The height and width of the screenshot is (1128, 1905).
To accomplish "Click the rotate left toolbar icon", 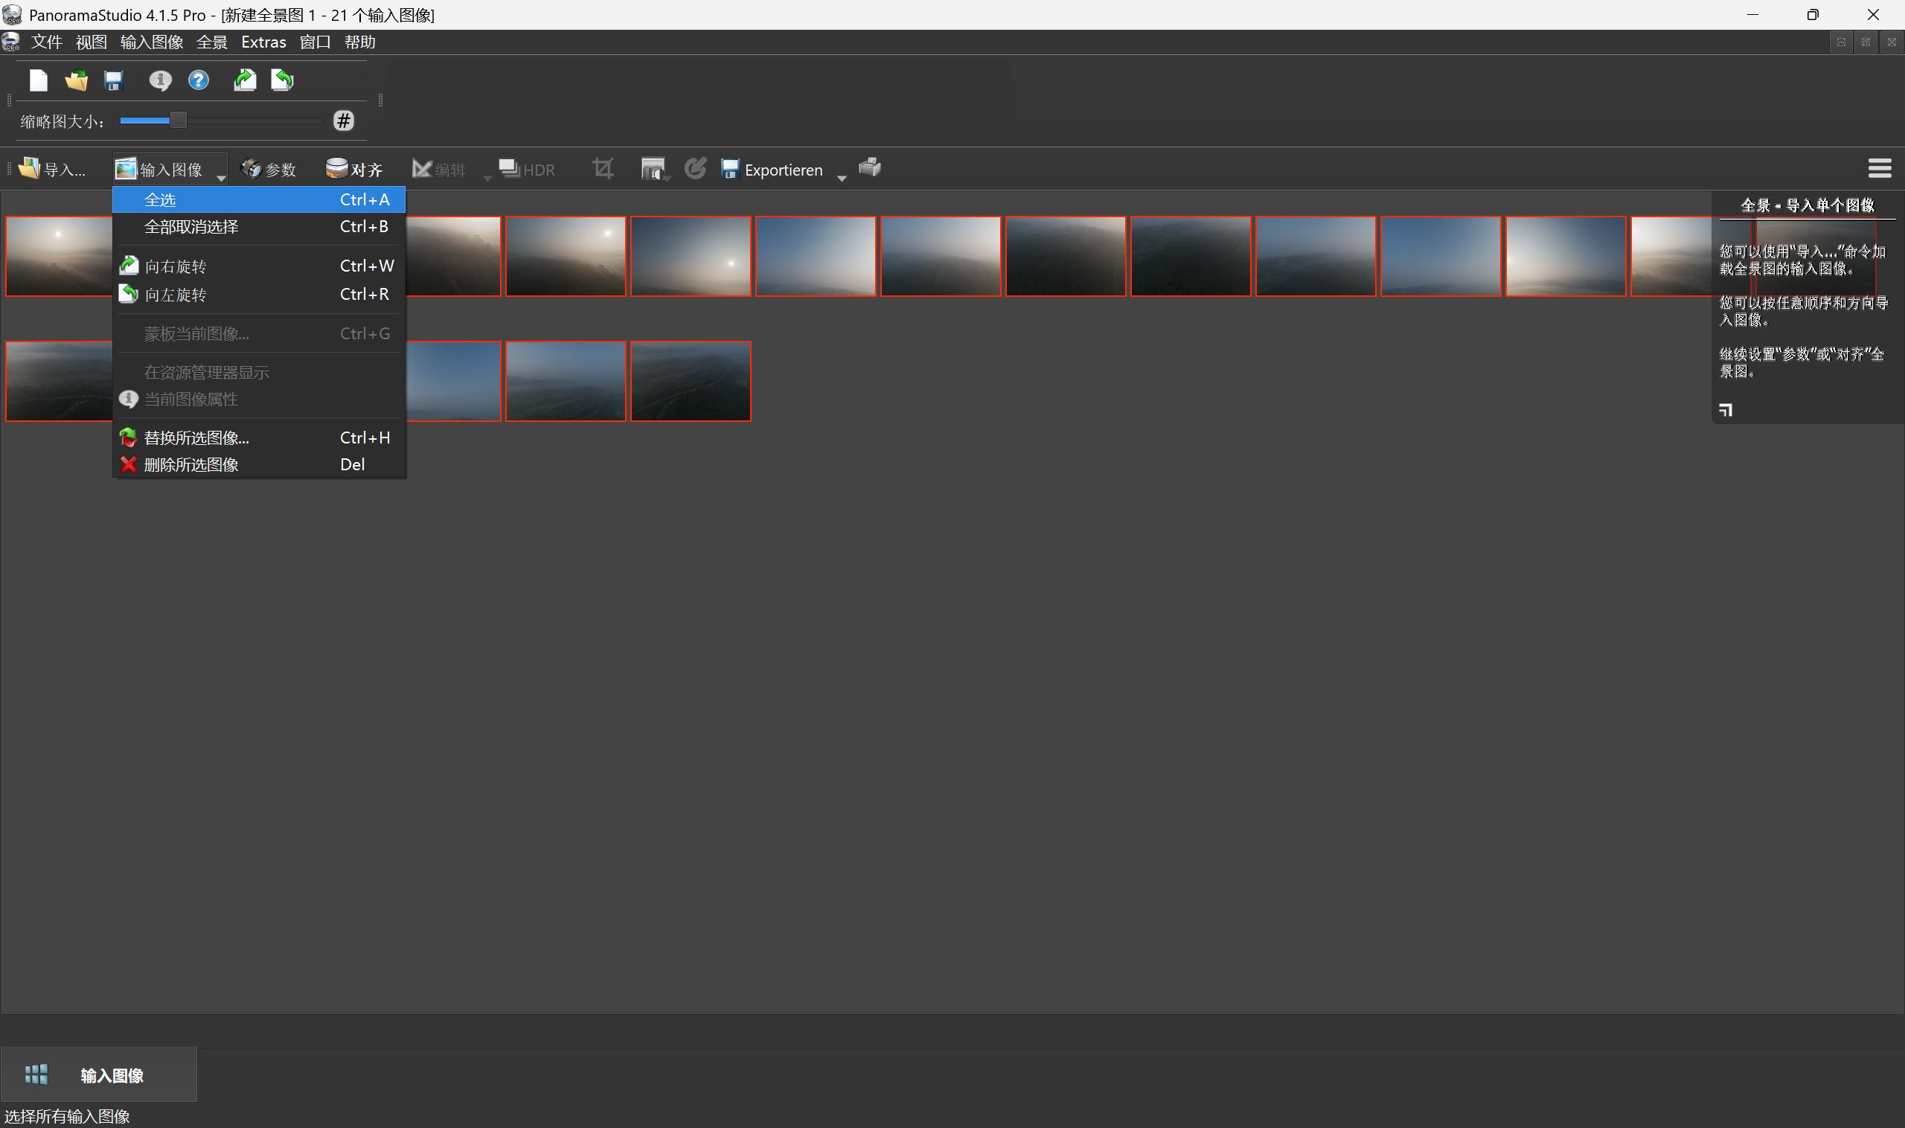I will click(282, 80).
